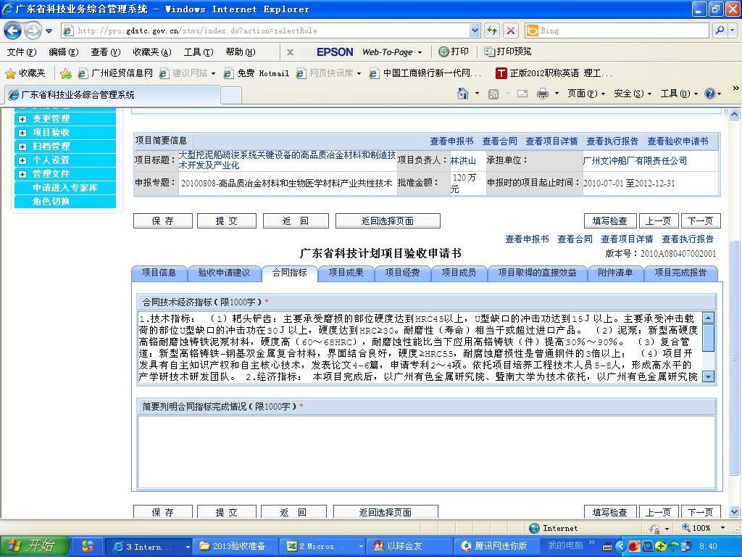The height and width of the screenshot is (557, 742).
Task: Click the browser Forward arrow button
Action: tap(32, 30)
